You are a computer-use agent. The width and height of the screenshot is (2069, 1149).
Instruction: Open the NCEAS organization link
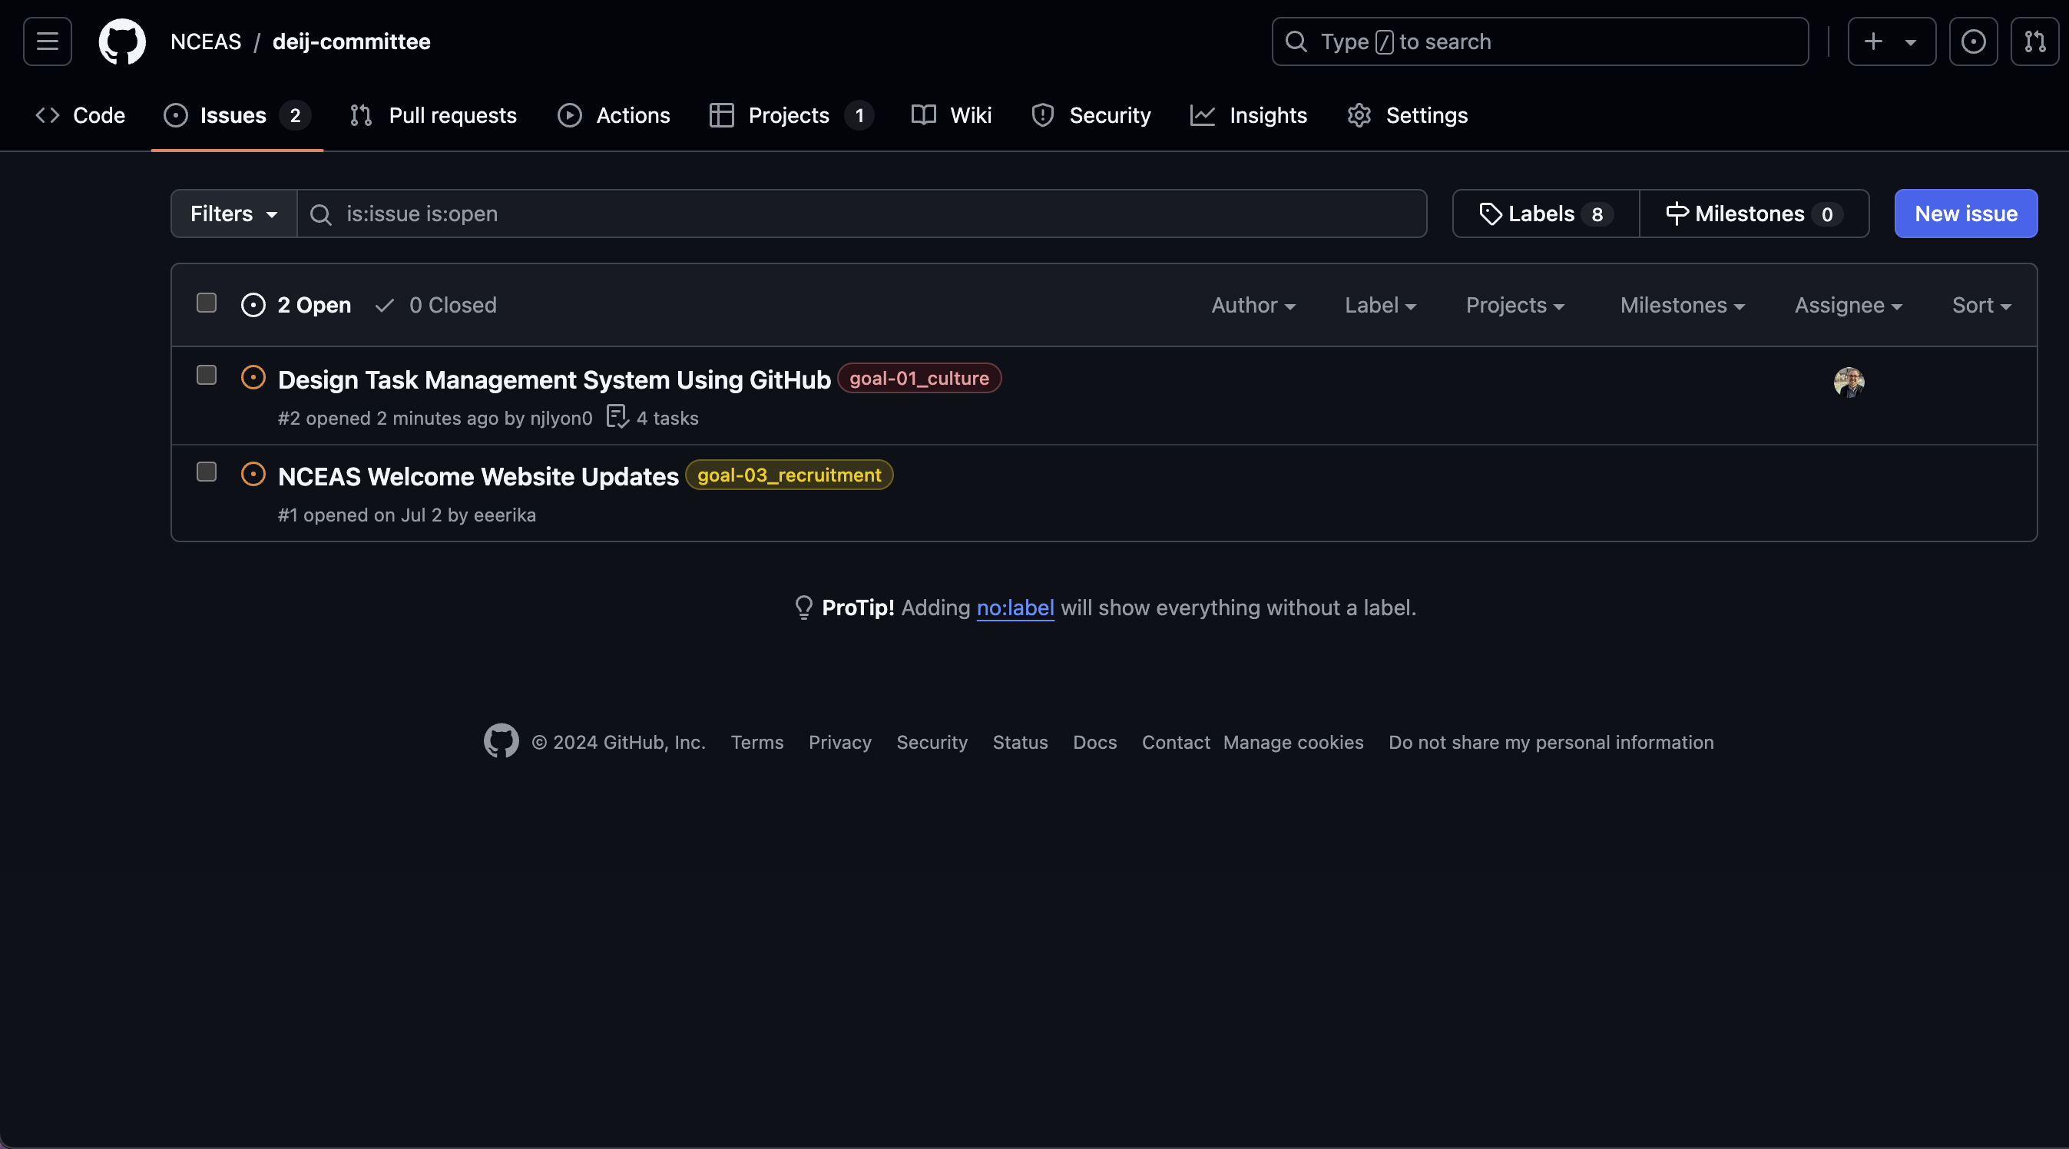click(x=206, y=41)
